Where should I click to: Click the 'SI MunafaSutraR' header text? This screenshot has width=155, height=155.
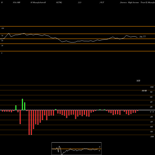point(38,2)
